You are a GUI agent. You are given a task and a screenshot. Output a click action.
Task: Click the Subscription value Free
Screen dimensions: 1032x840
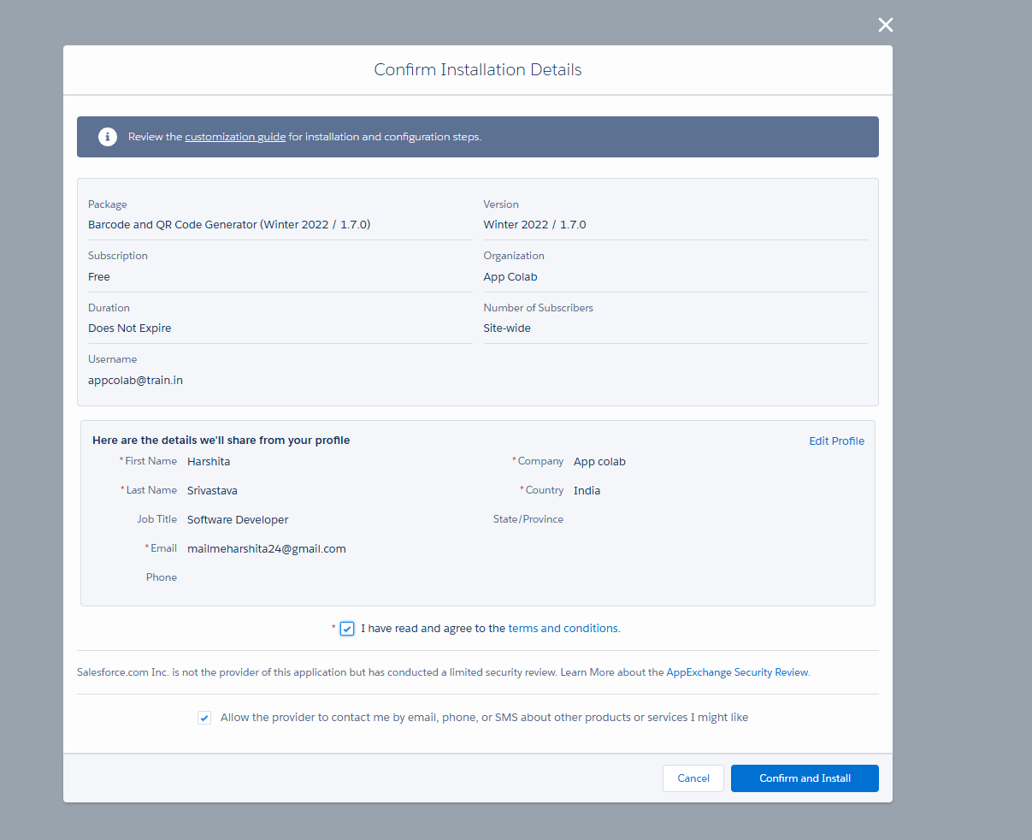coord(98,276)
